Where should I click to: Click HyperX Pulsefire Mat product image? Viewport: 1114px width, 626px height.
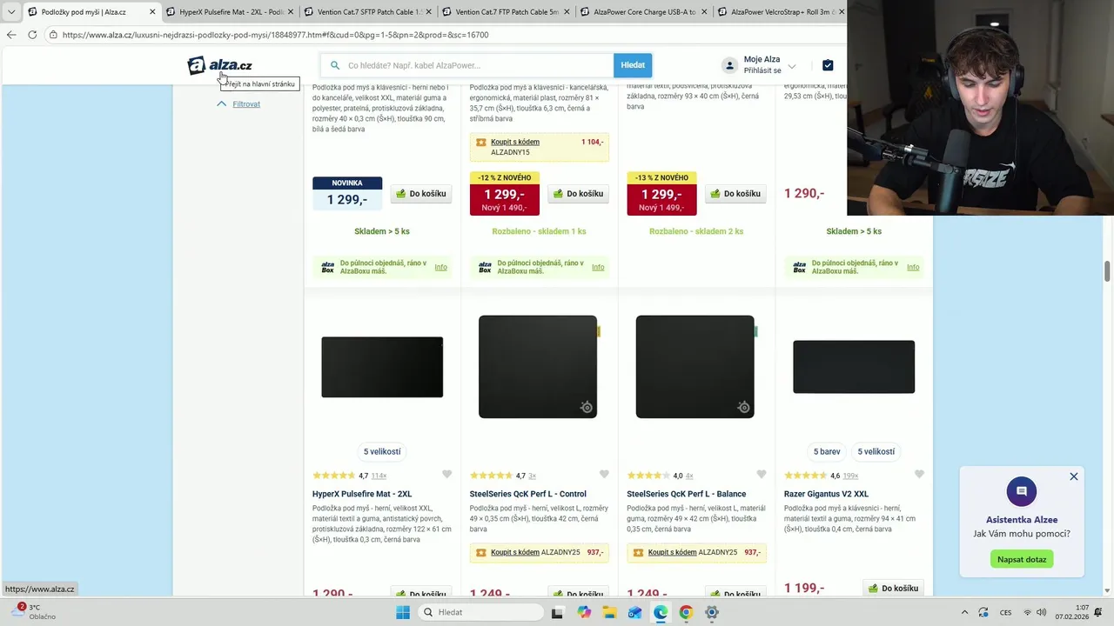click(x=382, y=367)
